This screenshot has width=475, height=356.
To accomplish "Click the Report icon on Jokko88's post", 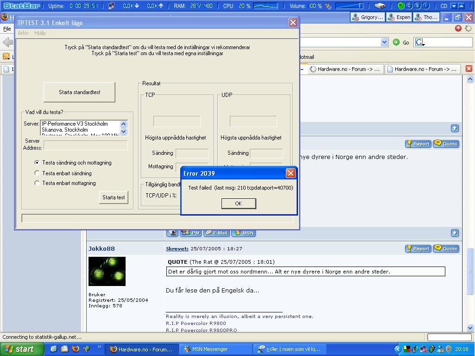I will point(418,248).
